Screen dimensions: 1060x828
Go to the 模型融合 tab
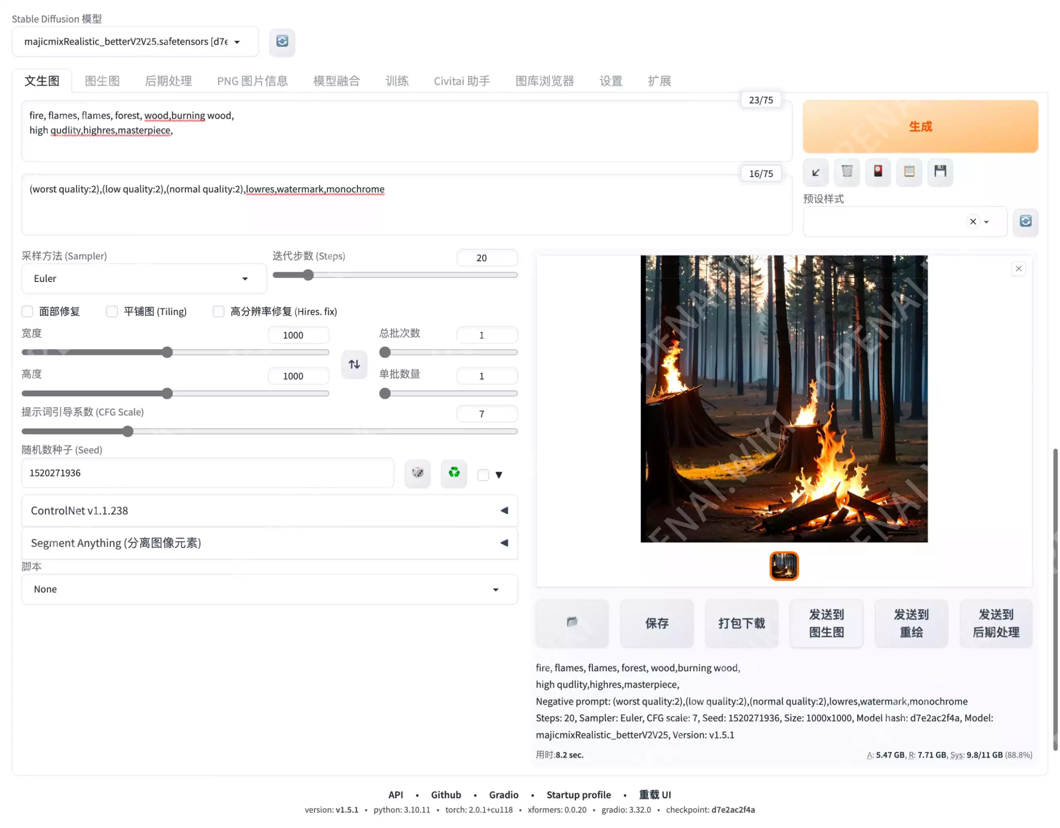point(337,81)
